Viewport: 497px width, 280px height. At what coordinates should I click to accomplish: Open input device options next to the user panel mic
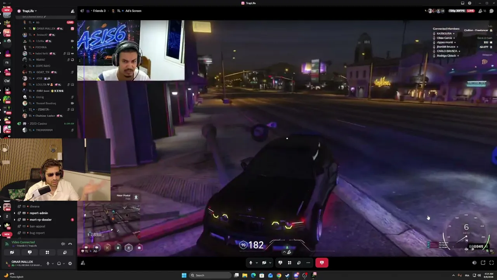pyautogui.click(x=52, y=263)
